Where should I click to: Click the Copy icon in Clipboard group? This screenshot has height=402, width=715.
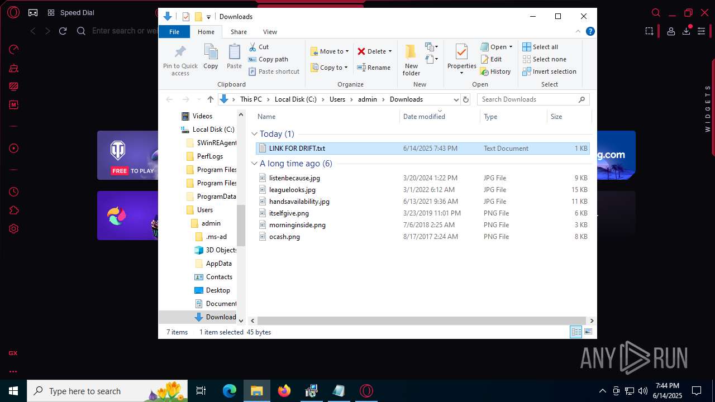coord(211,57)
